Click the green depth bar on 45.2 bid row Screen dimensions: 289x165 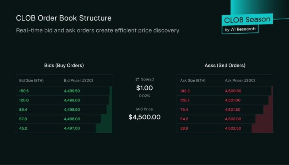[104, 128]
